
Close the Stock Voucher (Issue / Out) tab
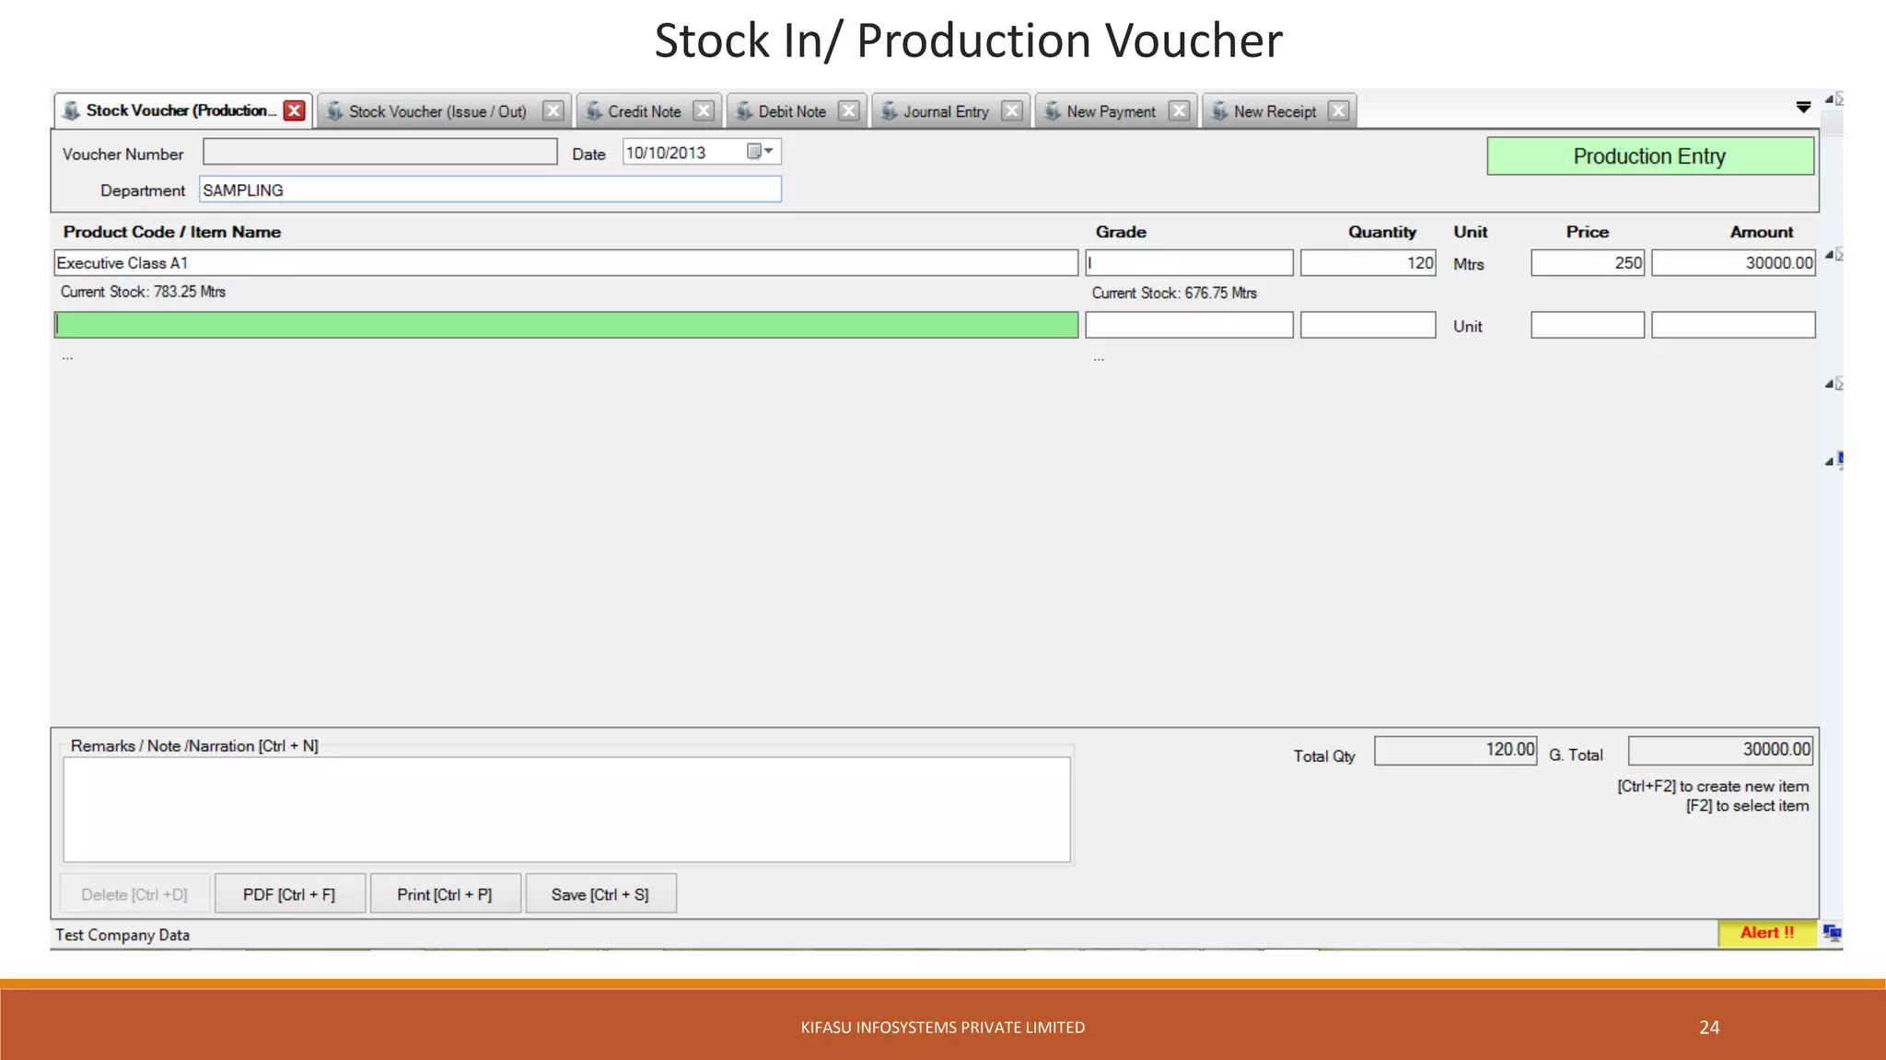tap(553, 110)
